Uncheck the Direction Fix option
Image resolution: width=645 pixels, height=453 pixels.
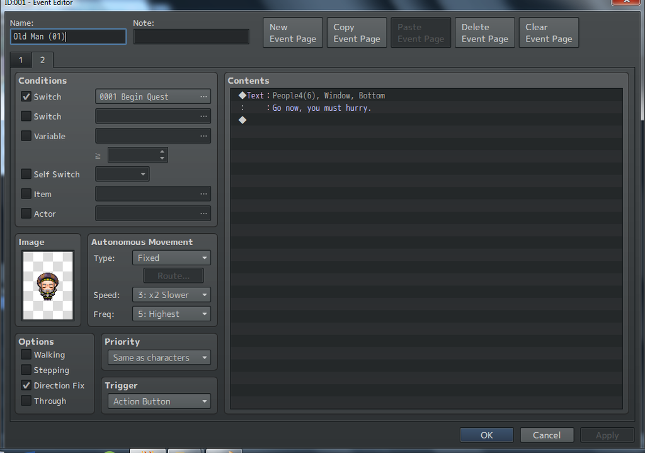pos(26,386)
